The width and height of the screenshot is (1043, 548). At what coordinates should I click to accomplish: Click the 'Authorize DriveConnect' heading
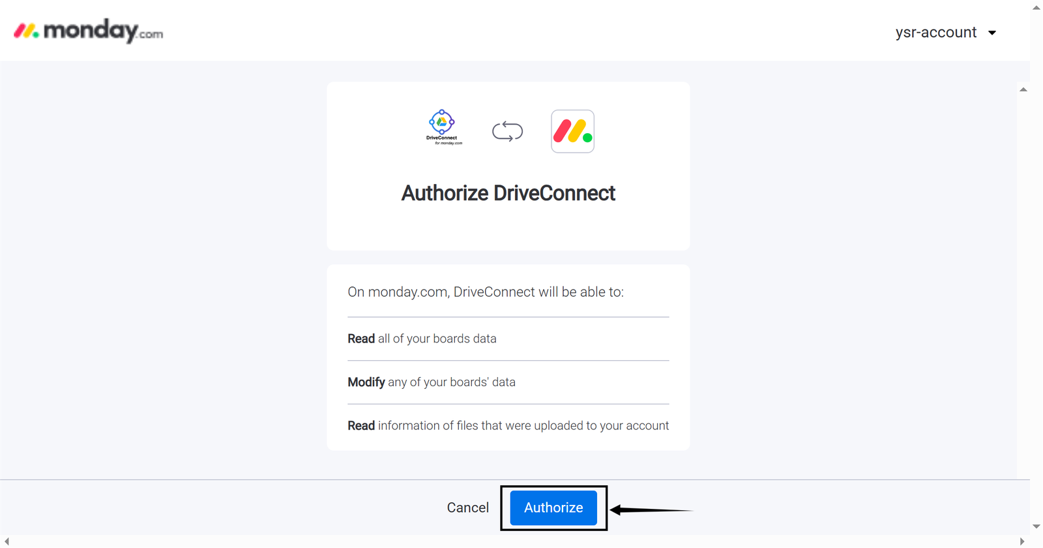click(x=508, y=193)
